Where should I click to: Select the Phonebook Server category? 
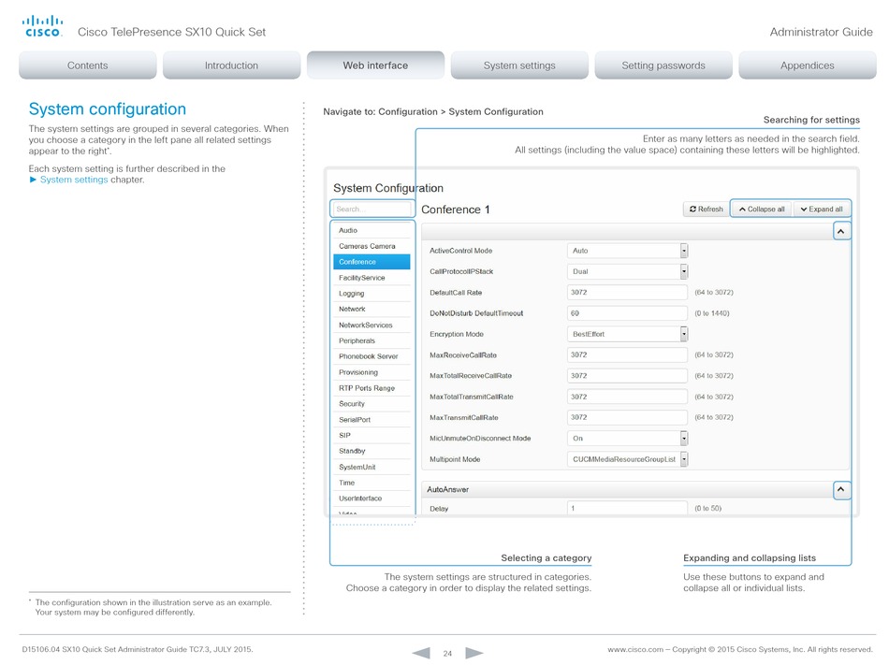[372, 356]
